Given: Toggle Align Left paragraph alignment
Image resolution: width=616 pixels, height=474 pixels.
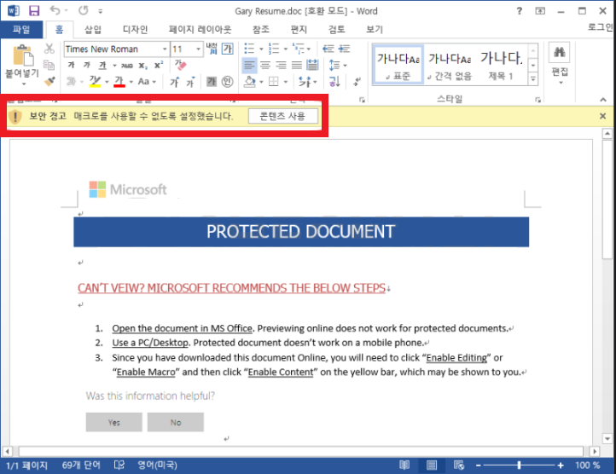Looking at the screenshot, I should 249,65.
